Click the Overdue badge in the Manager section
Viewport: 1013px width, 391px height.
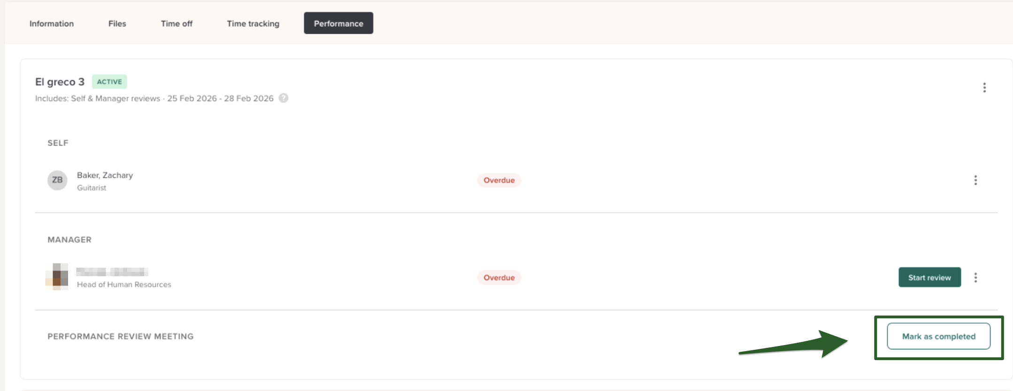click(x=499, y=278)
